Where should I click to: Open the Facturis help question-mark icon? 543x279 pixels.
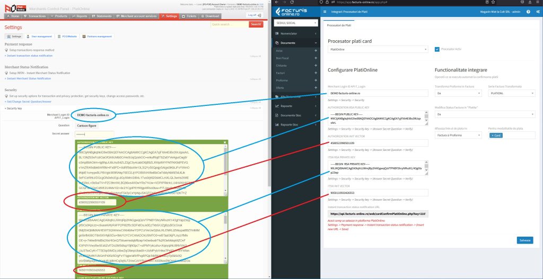click(528, 12)
